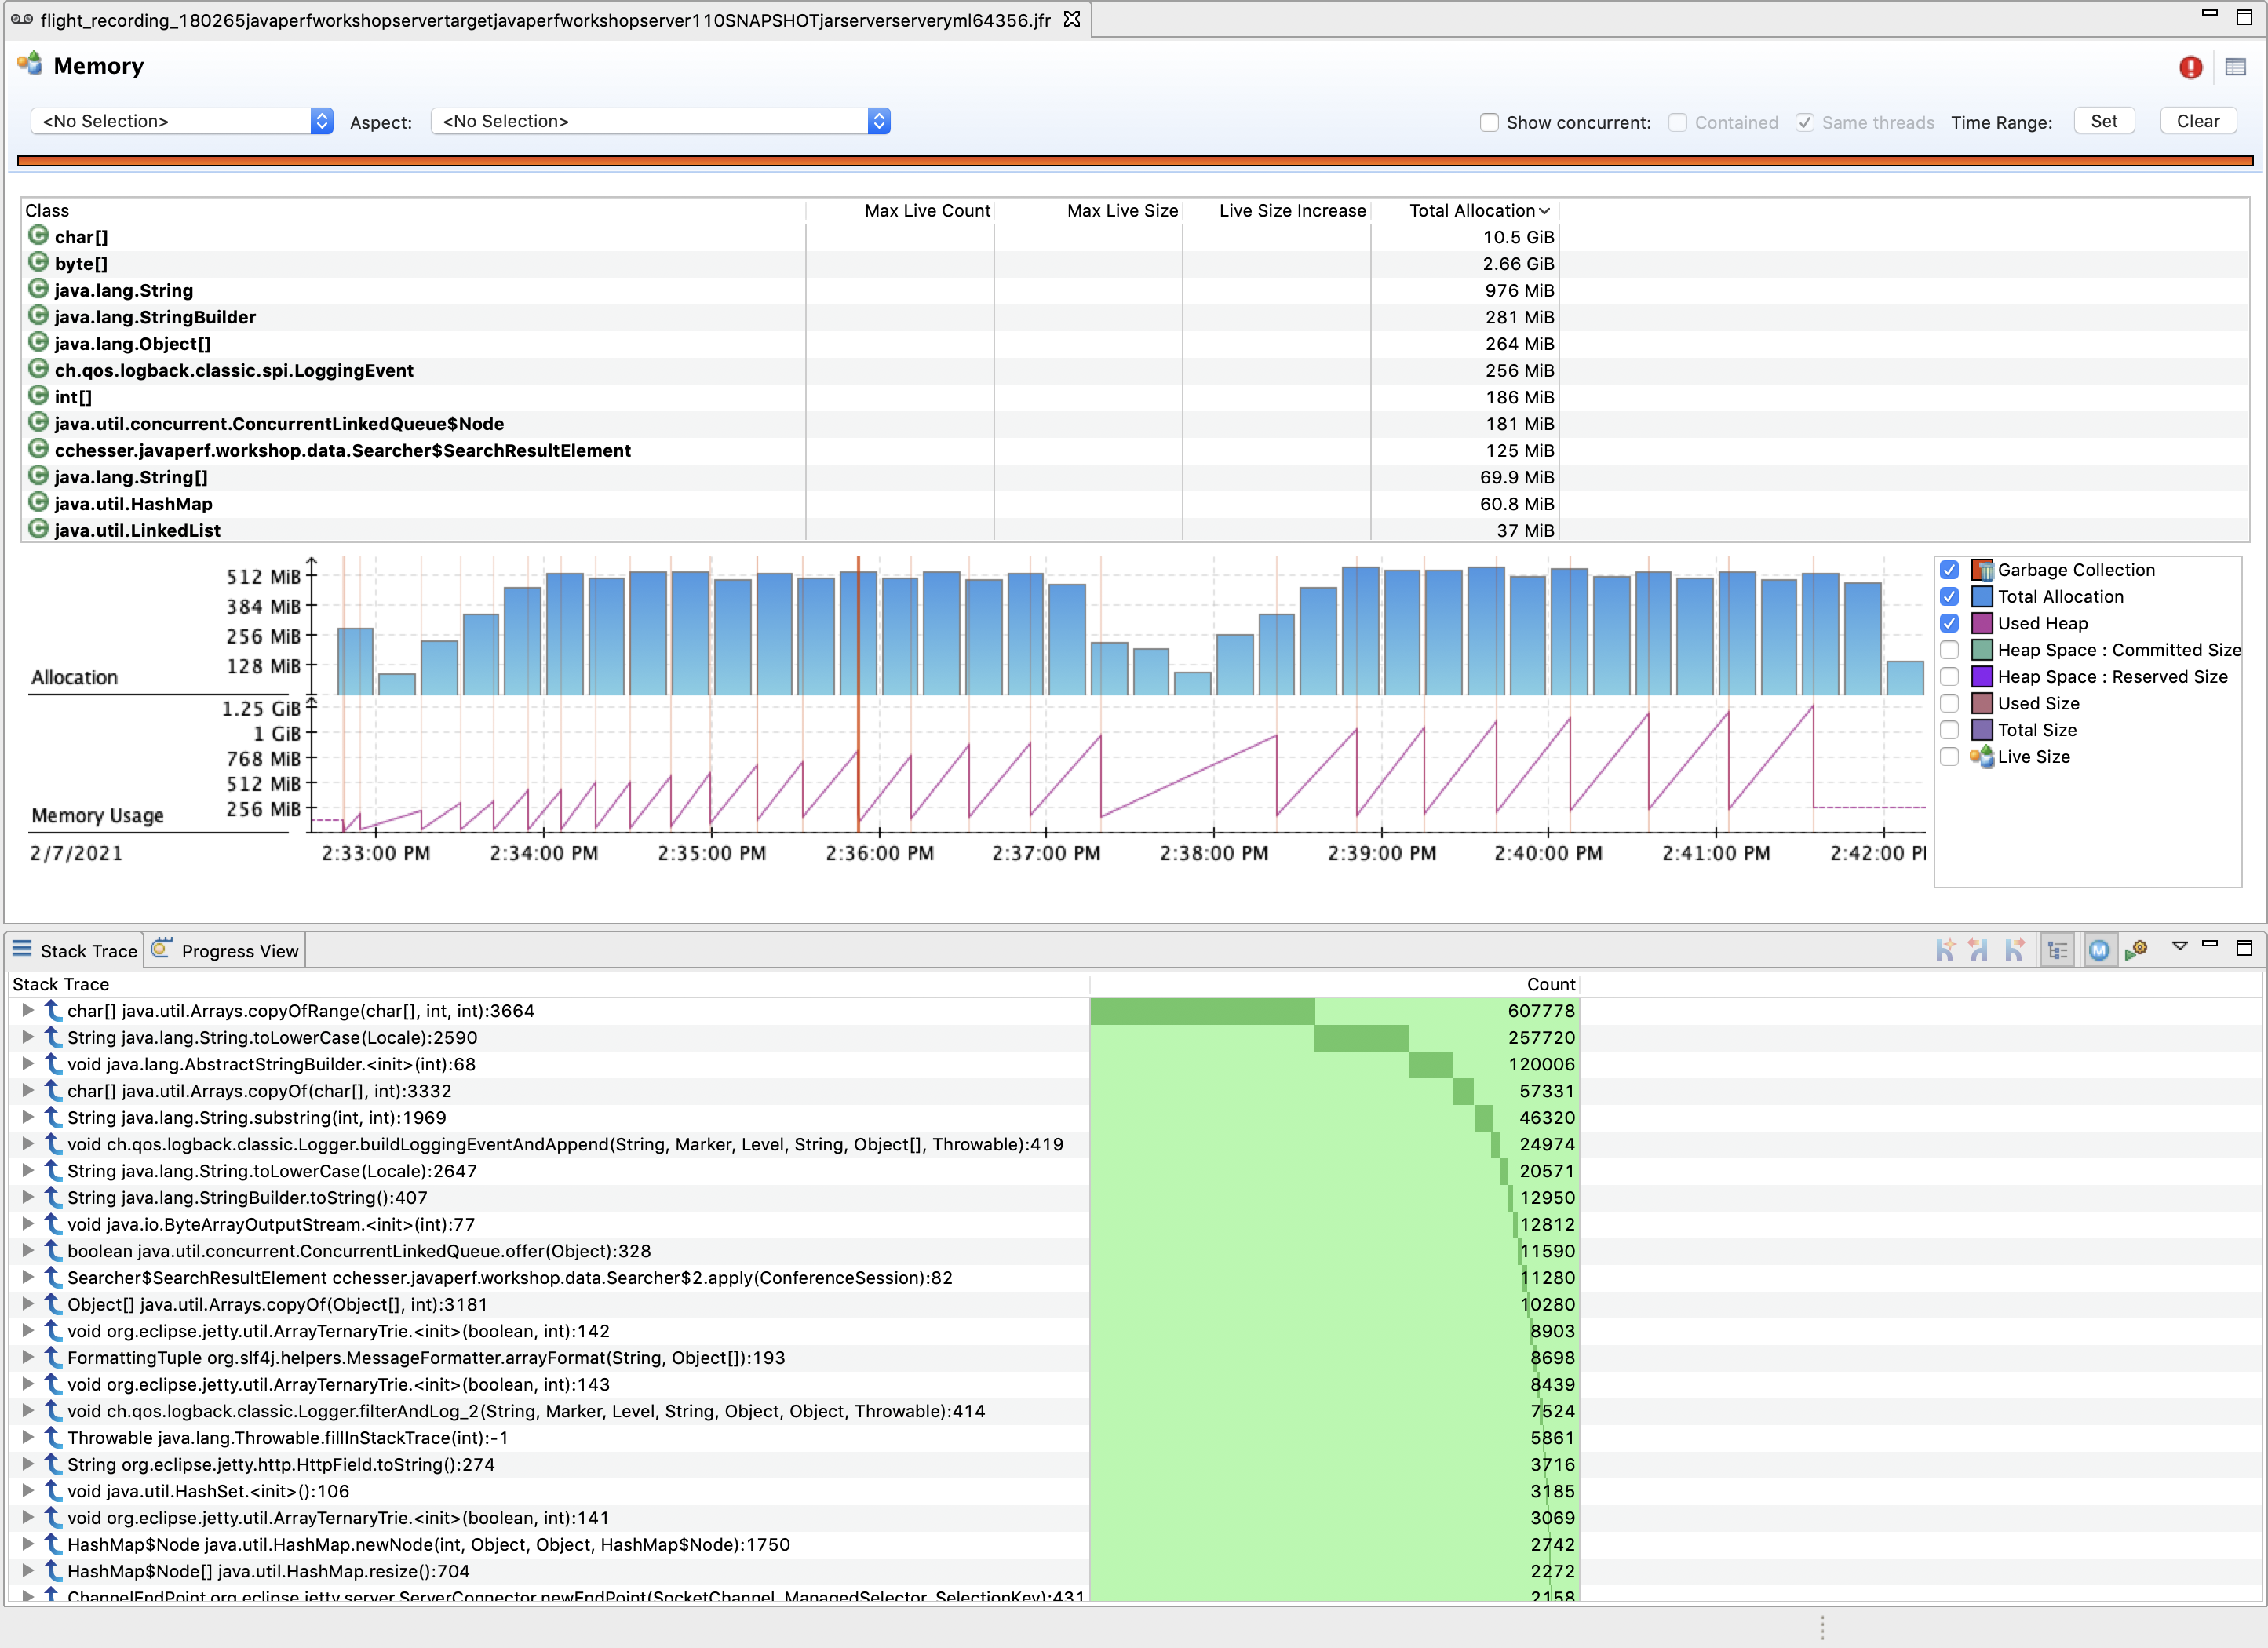Sort by Max Live Size column
The height and width of the screenshot is (1648, 2268).
coord(1089,210)
